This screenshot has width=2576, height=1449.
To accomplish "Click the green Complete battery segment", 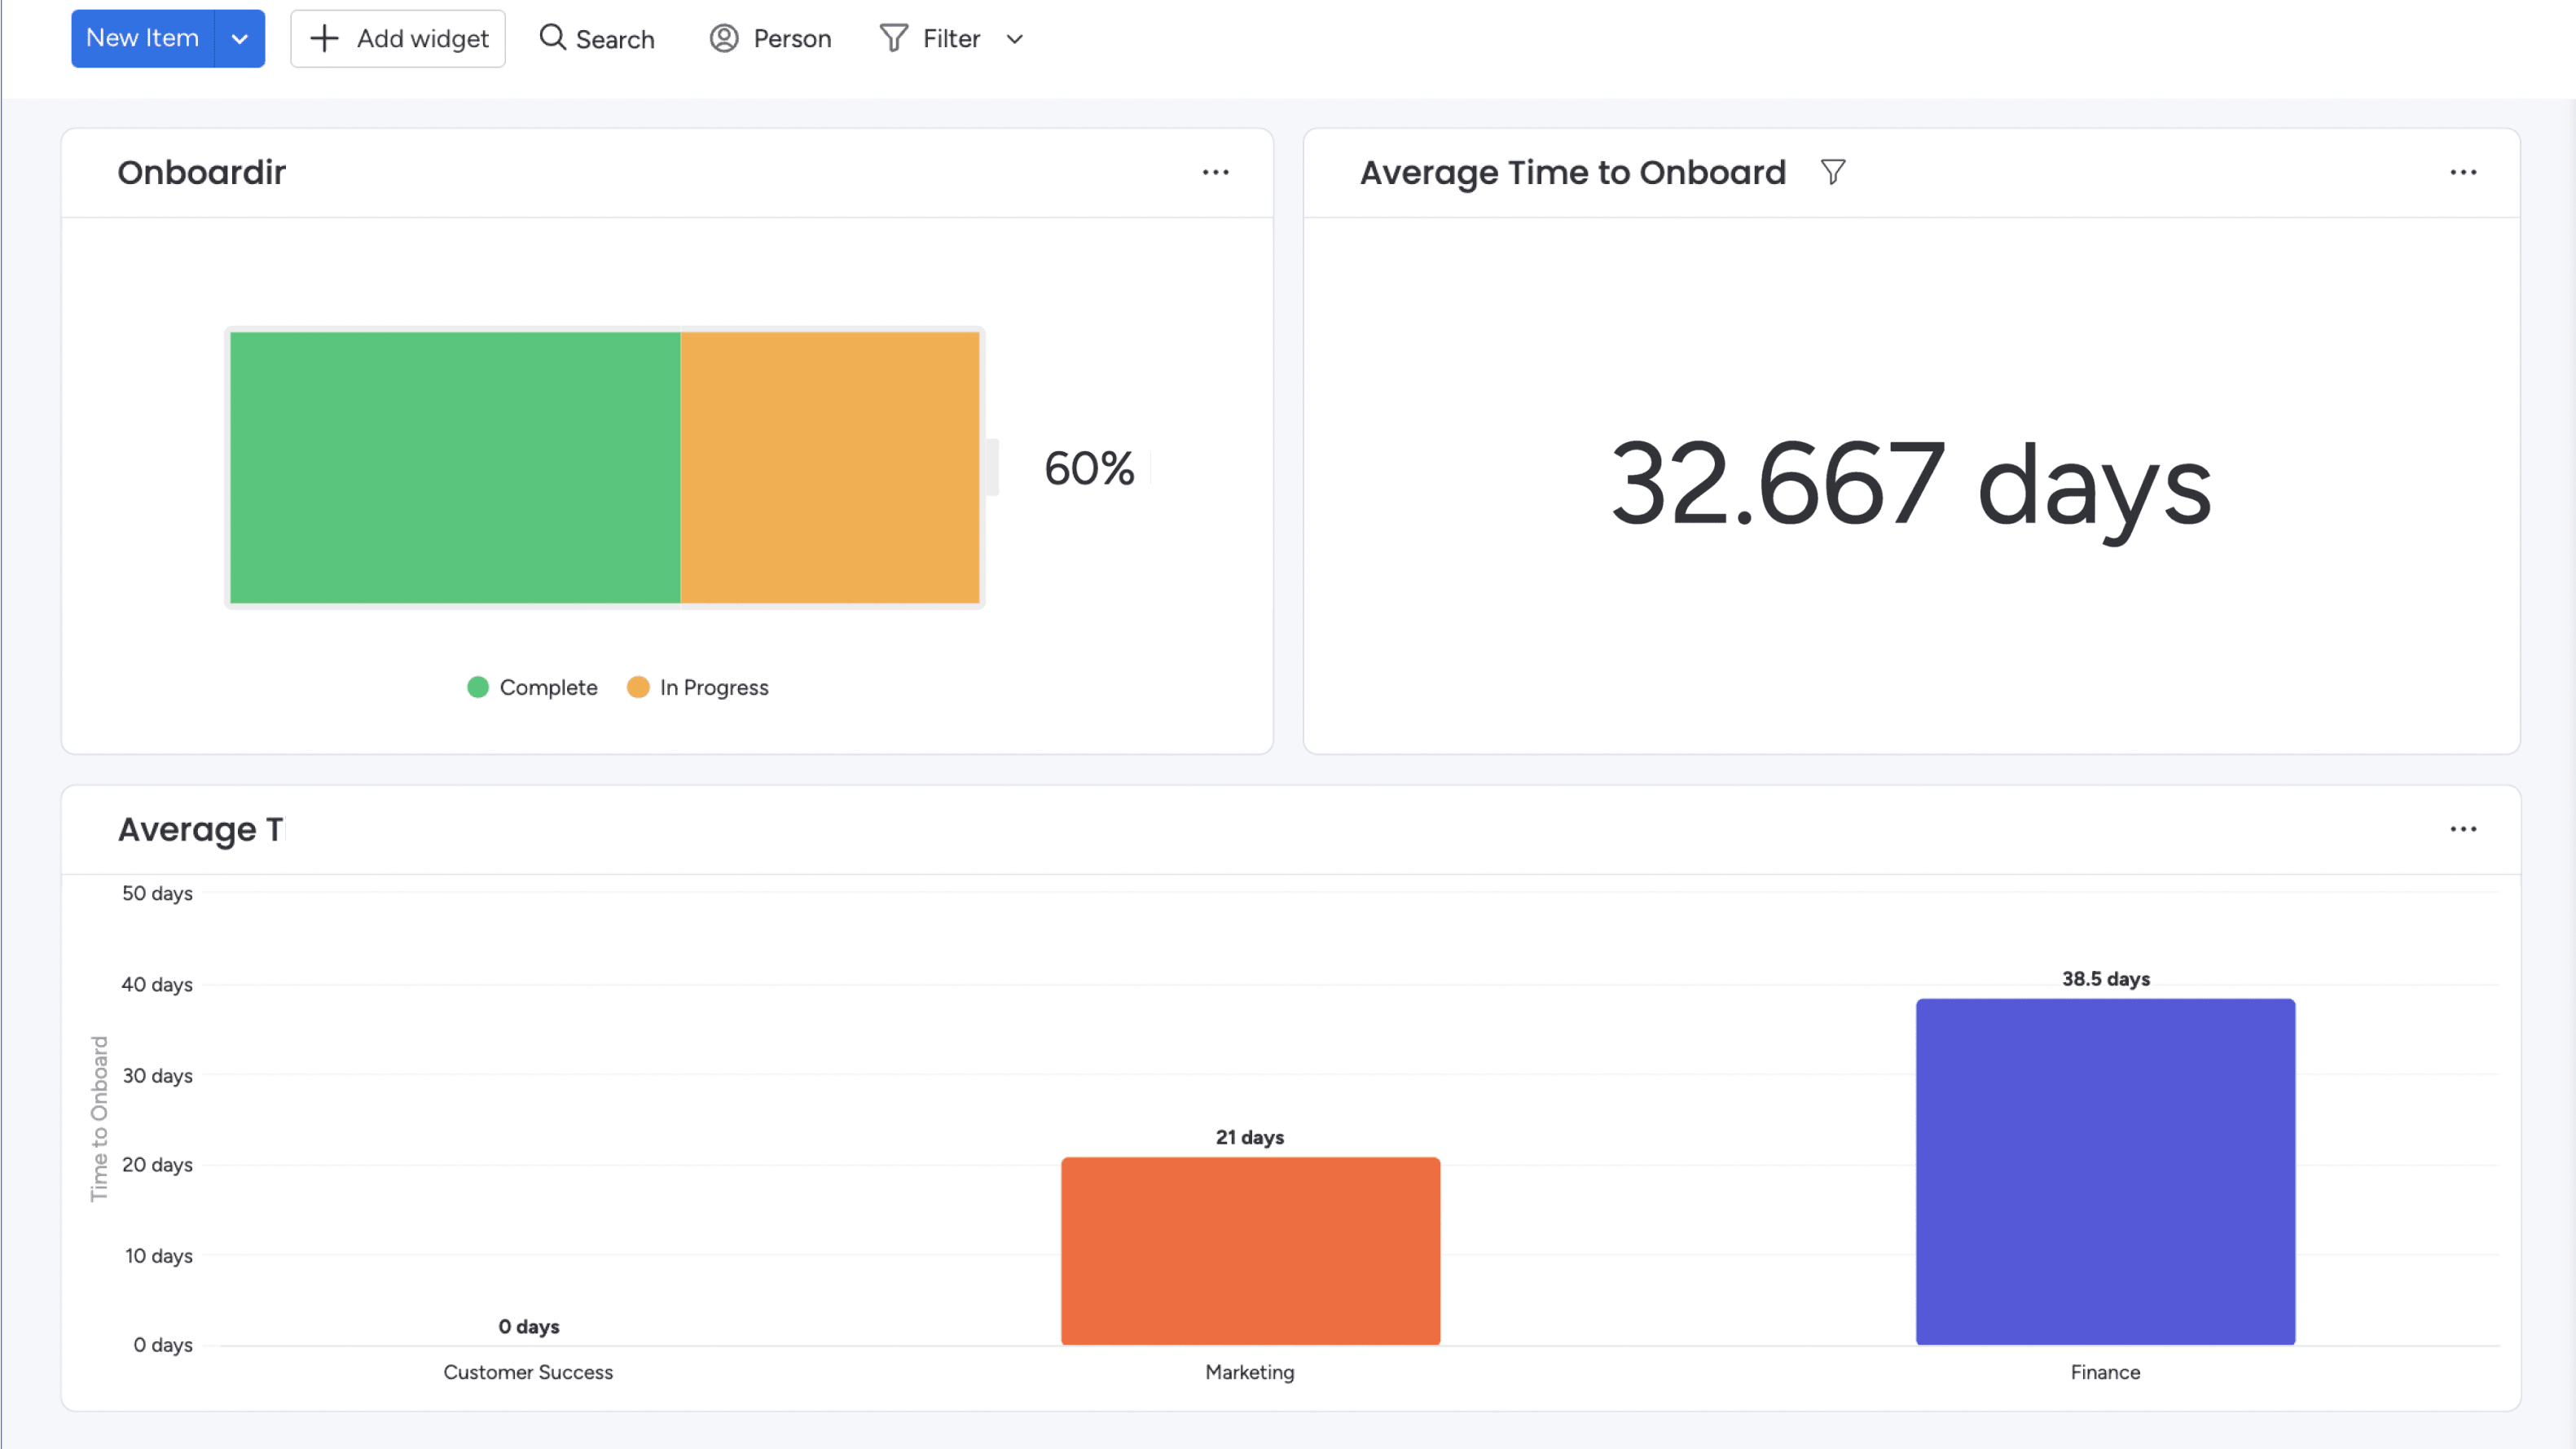I will (x=455, y=468).
